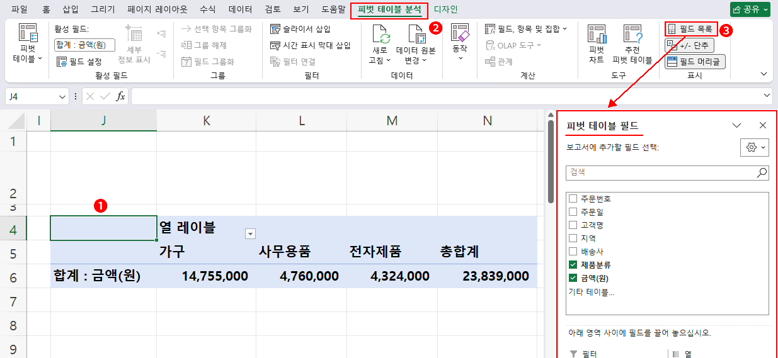This screenshot has height=358, width=778.
Task: Click the expand field icon in 활성 필드
Action: 161,33
